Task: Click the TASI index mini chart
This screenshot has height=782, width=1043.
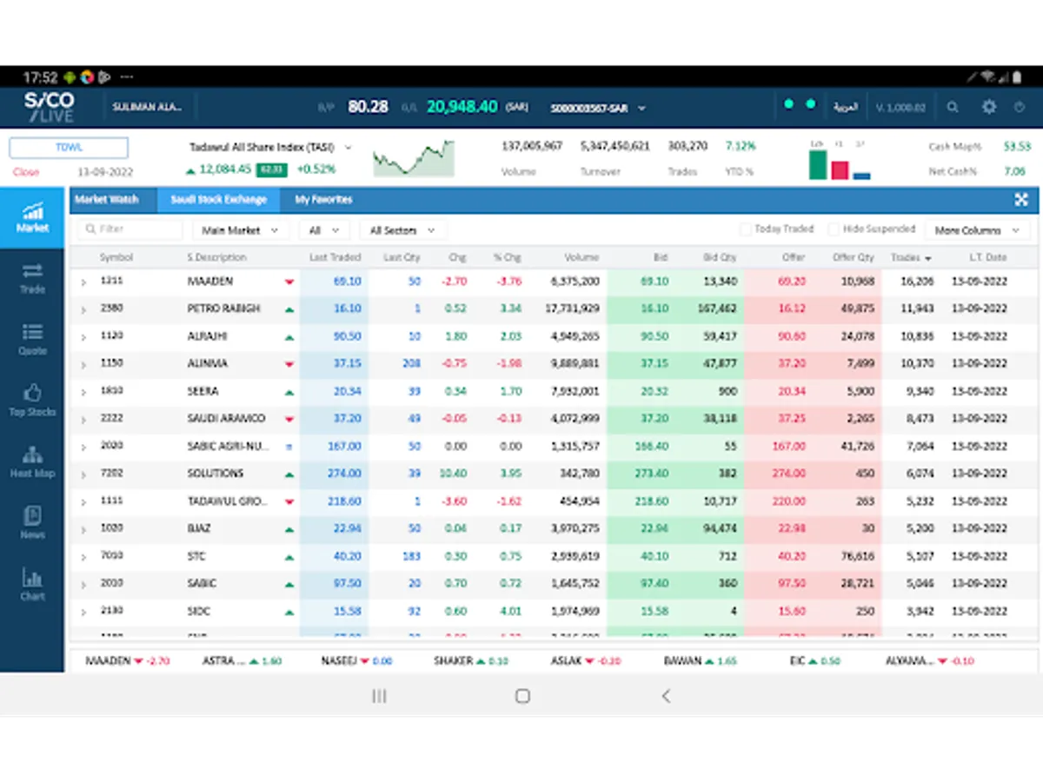Action: (414, 158)
